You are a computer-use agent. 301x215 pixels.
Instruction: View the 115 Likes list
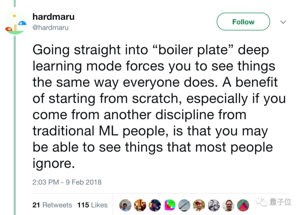pos(92,205)
